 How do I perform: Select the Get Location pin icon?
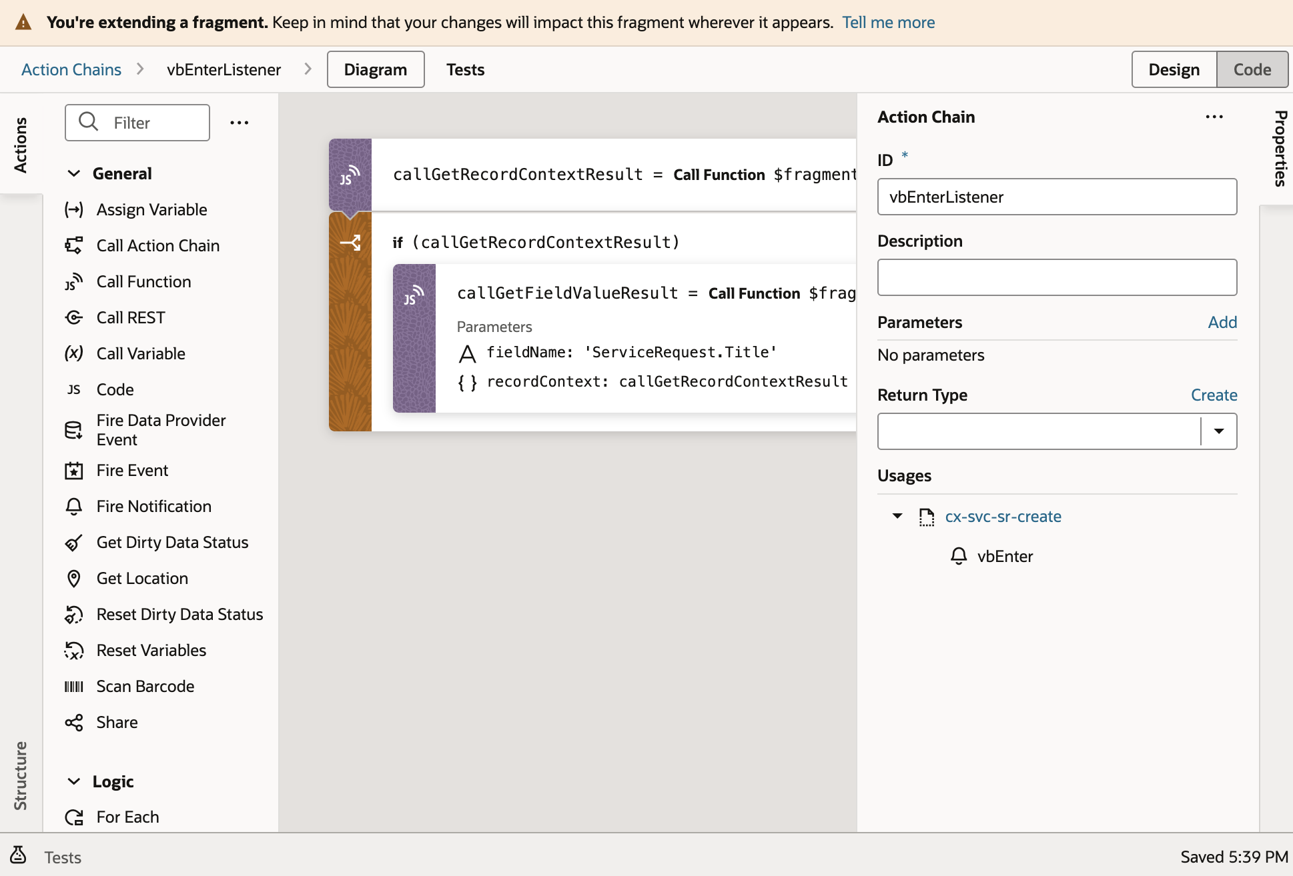point(74,579)
